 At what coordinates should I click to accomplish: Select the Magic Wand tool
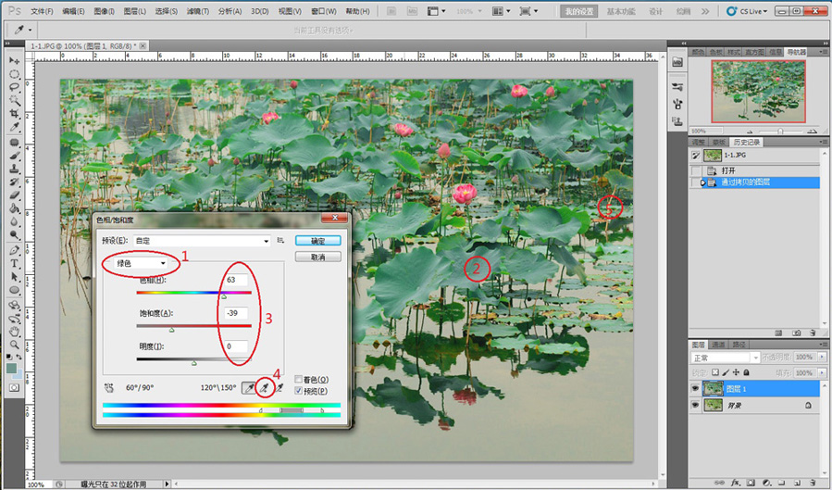pos(14,100)
